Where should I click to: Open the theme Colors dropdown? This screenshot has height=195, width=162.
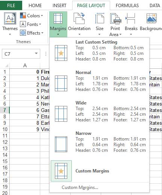32,16
